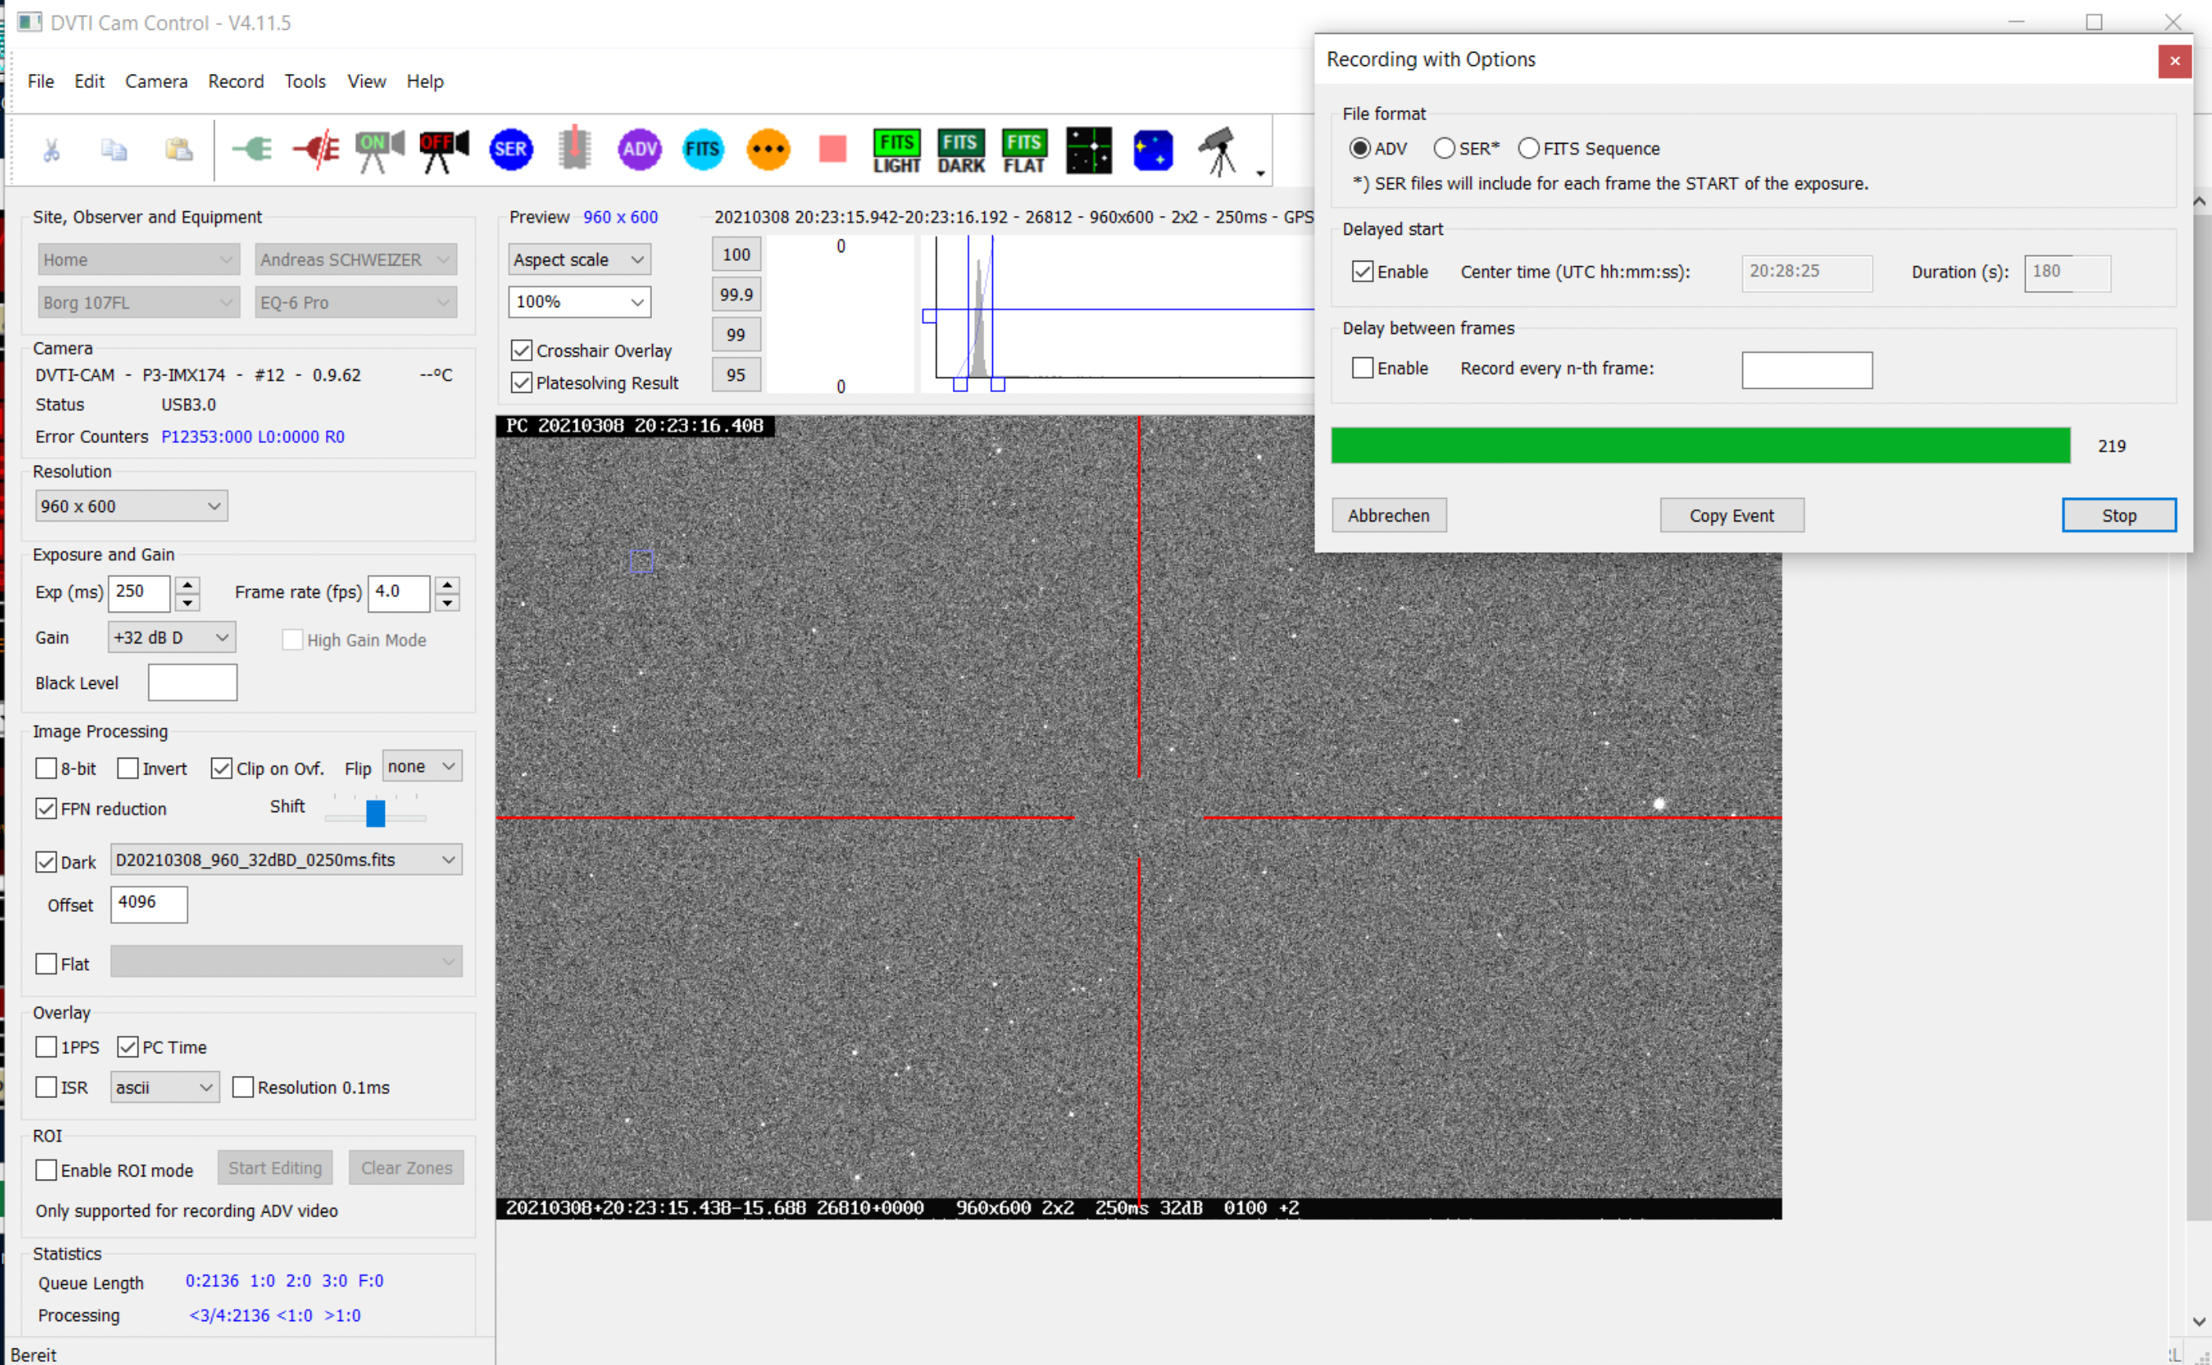Open the Resolution 960 x 600 dropdown
Screen dimensions: 2212x1365
pos(131,506)
